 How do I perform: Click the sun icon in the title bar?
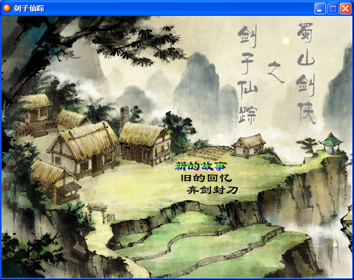coord(7,8)
